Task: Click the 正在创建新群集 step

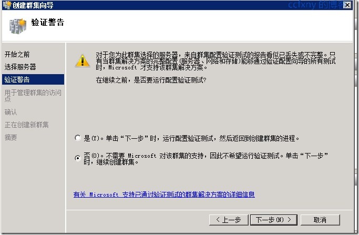Action: click(x=27, y=125)
